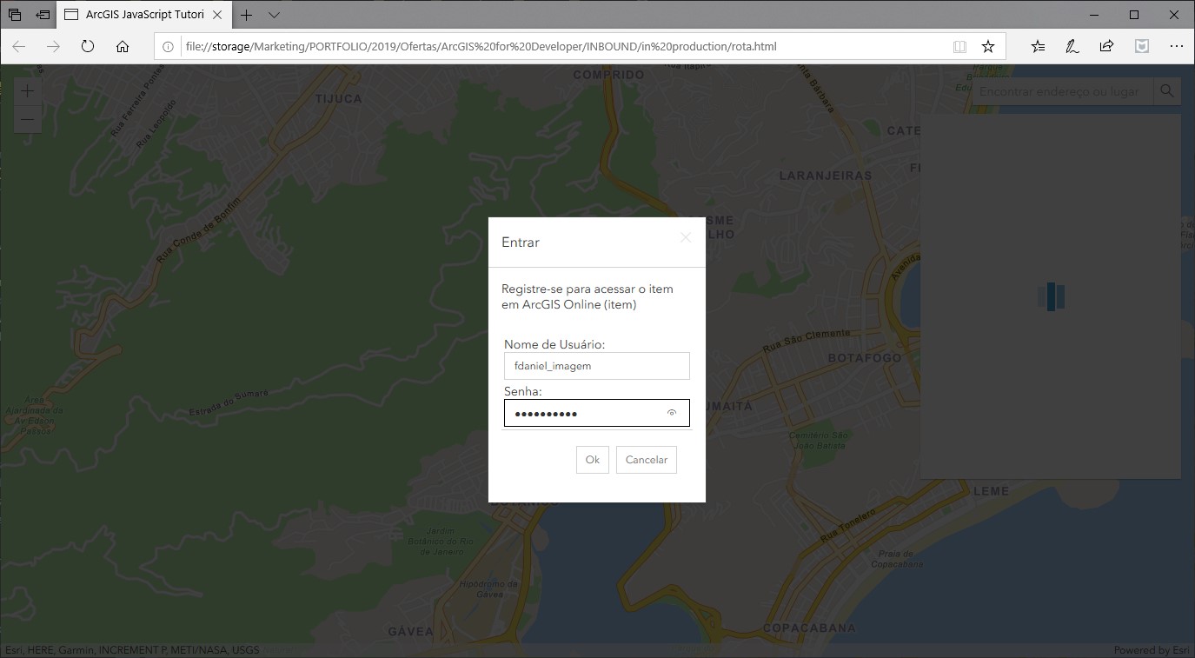Reveal password with the eye icon
The image size is (1195, 658).
(x=672, y=414)
